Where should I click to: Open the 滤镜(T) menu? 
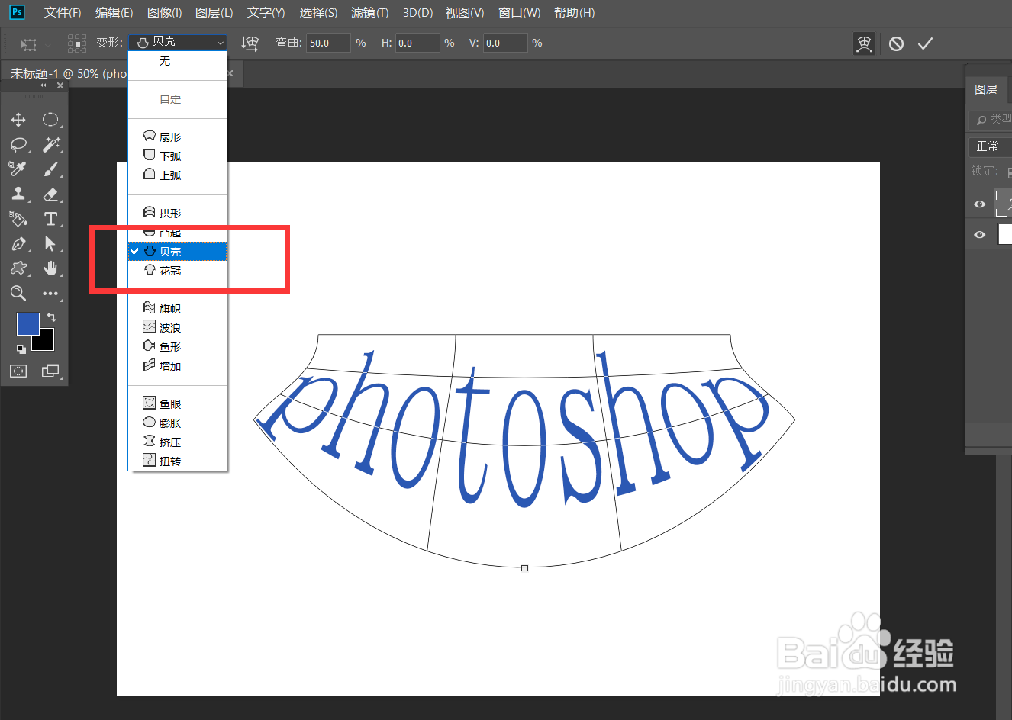pyautogui.click(x=369, y=12)
